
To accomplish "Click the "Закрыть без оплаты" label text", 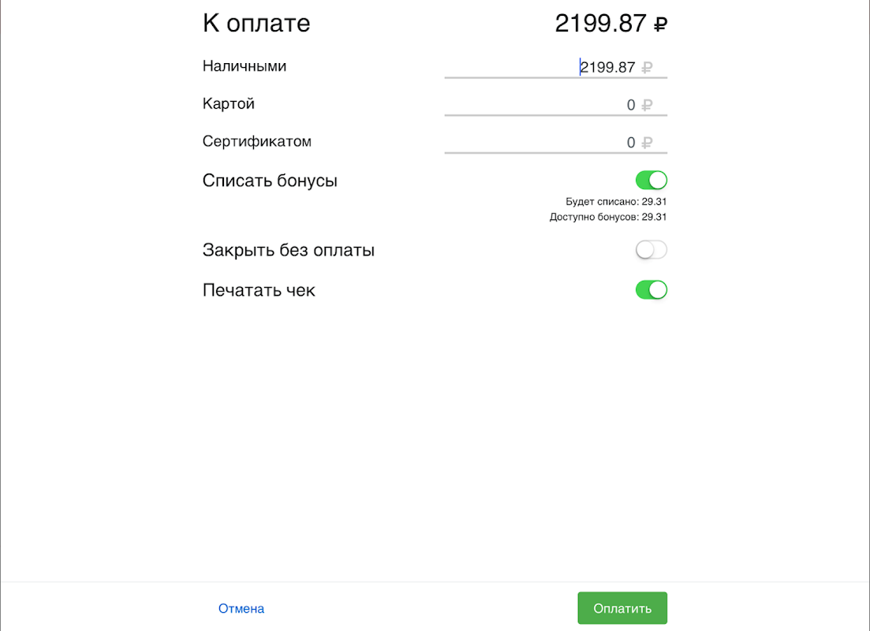I will pos(289,251).
